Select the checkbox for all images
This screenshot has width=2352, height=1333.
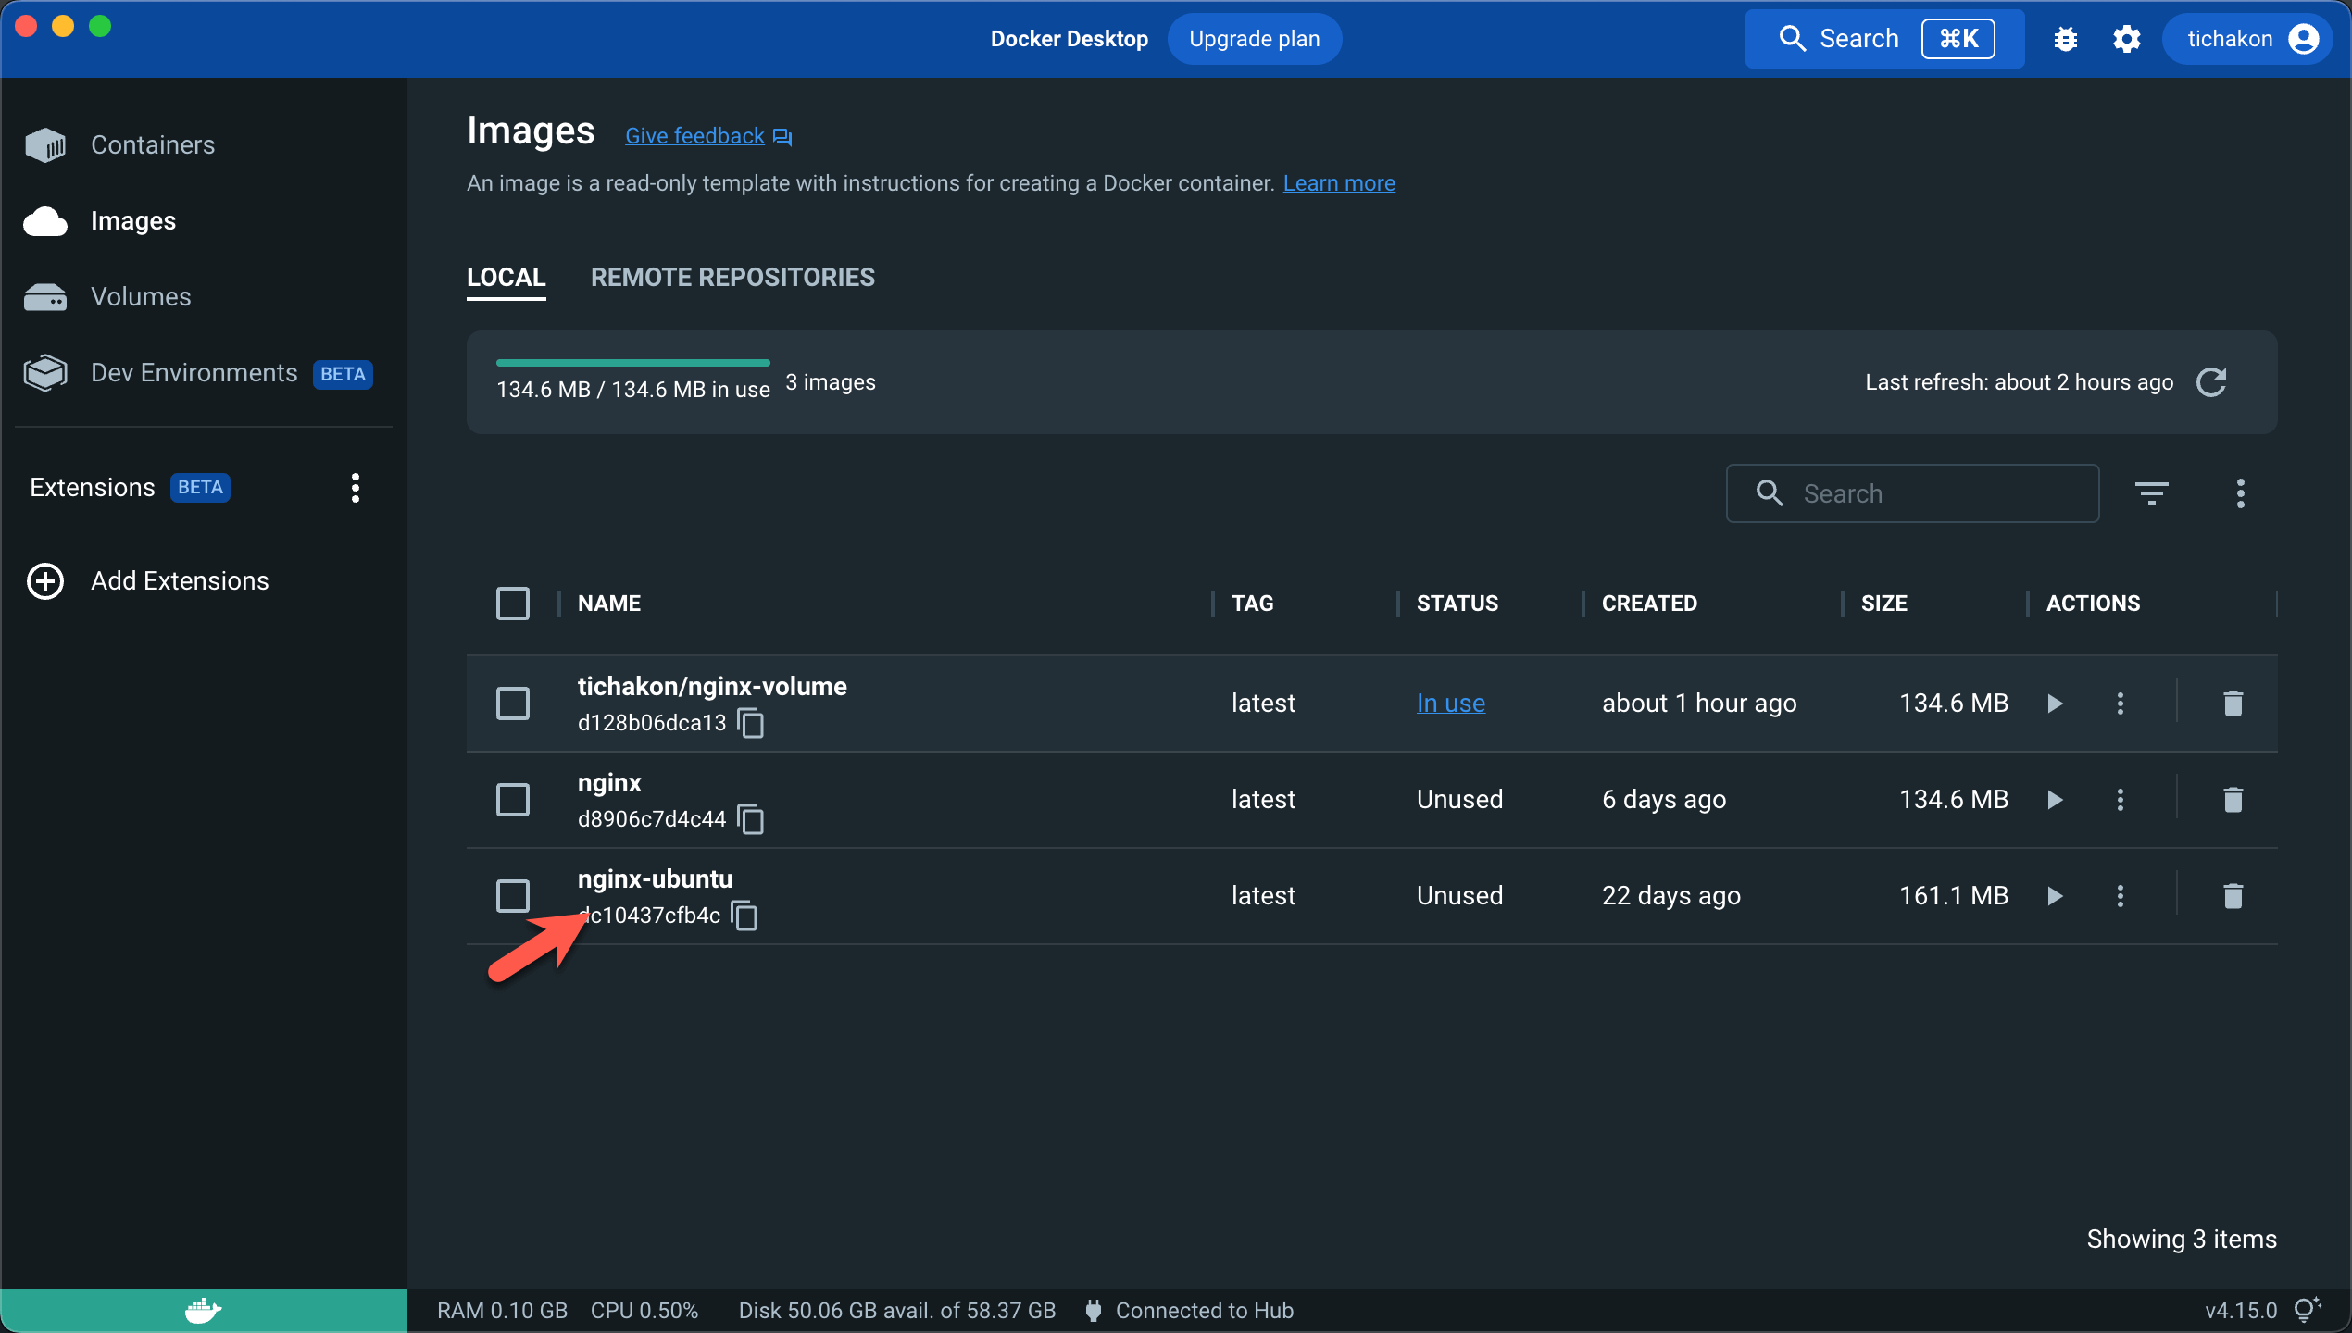coord(513,603)
